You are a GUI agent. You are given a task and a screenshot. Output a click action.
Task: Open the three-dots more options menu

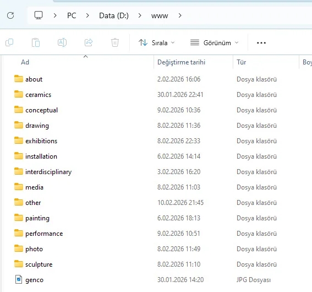[261, 42]
